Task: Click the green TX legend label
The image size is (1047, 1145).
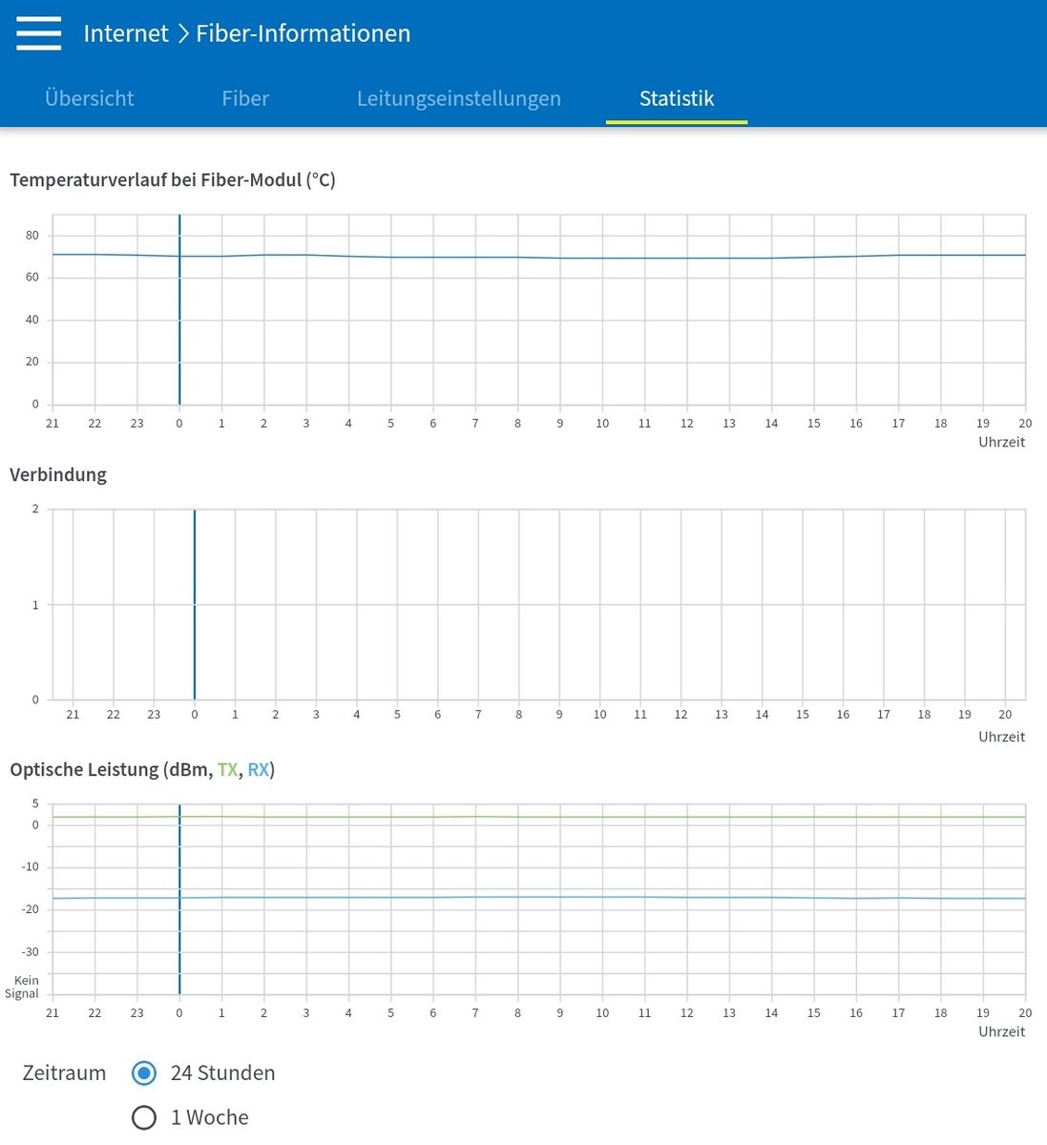Action: tap(227, 770)
